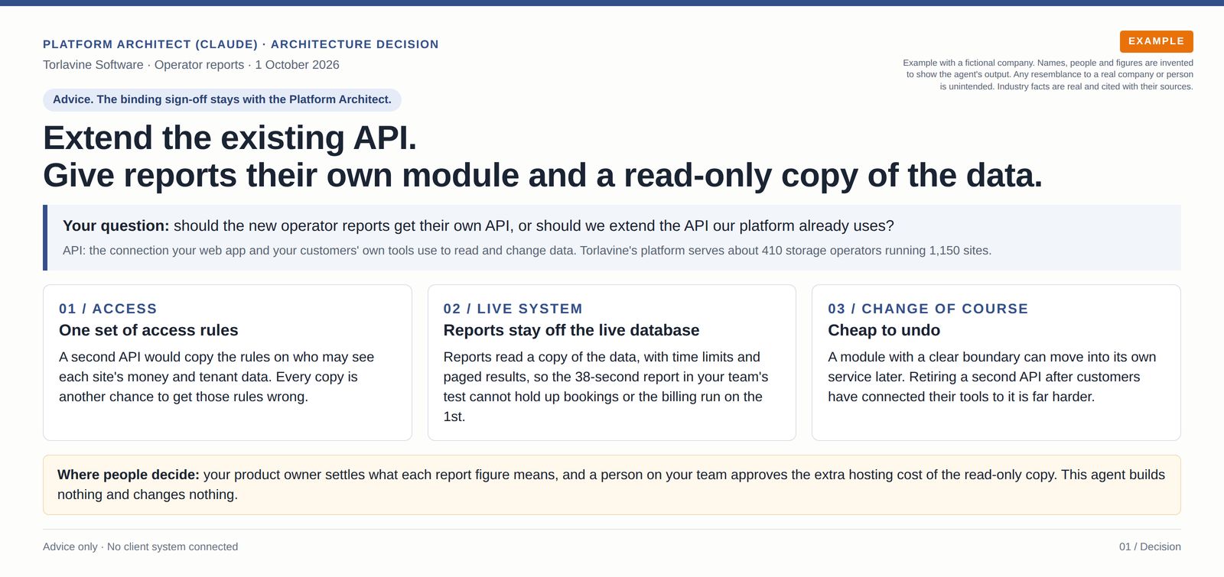The image size is (1224, 577).
Task: Click the '02 / LIVE SYSTEM' card label
Action: (513, 309)
